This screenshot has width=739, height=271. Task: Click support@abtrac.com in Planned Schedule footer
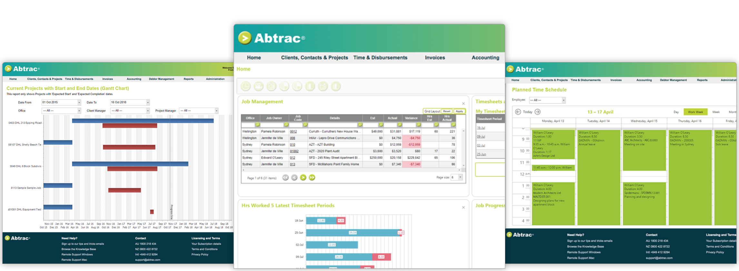[659, 258]
